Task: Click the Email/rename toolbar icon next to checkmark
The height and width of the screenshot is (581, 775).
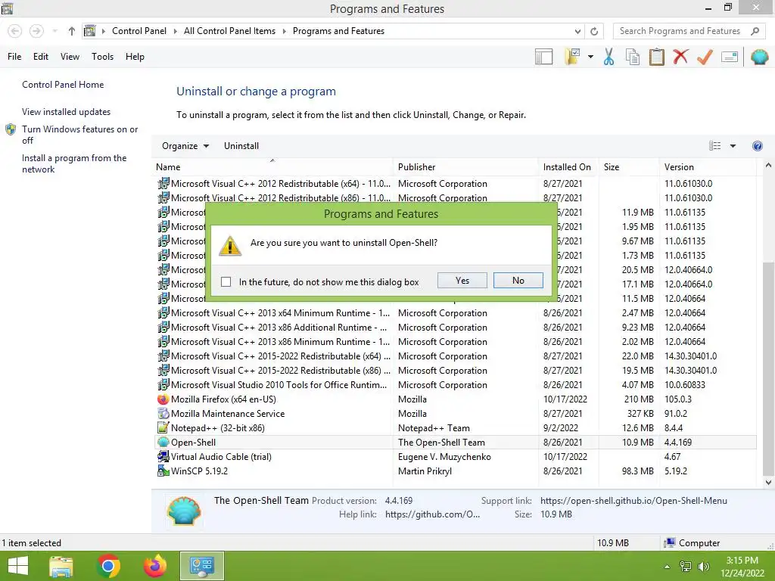Action: (730, 57)
